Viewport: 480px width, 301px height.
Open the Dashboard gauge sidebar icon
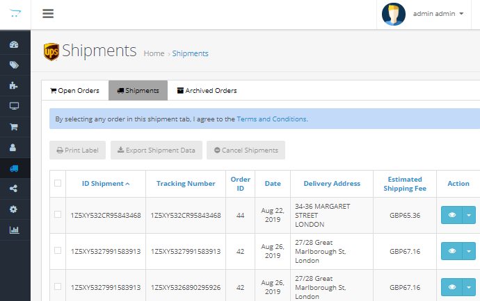tap(14, 44)
